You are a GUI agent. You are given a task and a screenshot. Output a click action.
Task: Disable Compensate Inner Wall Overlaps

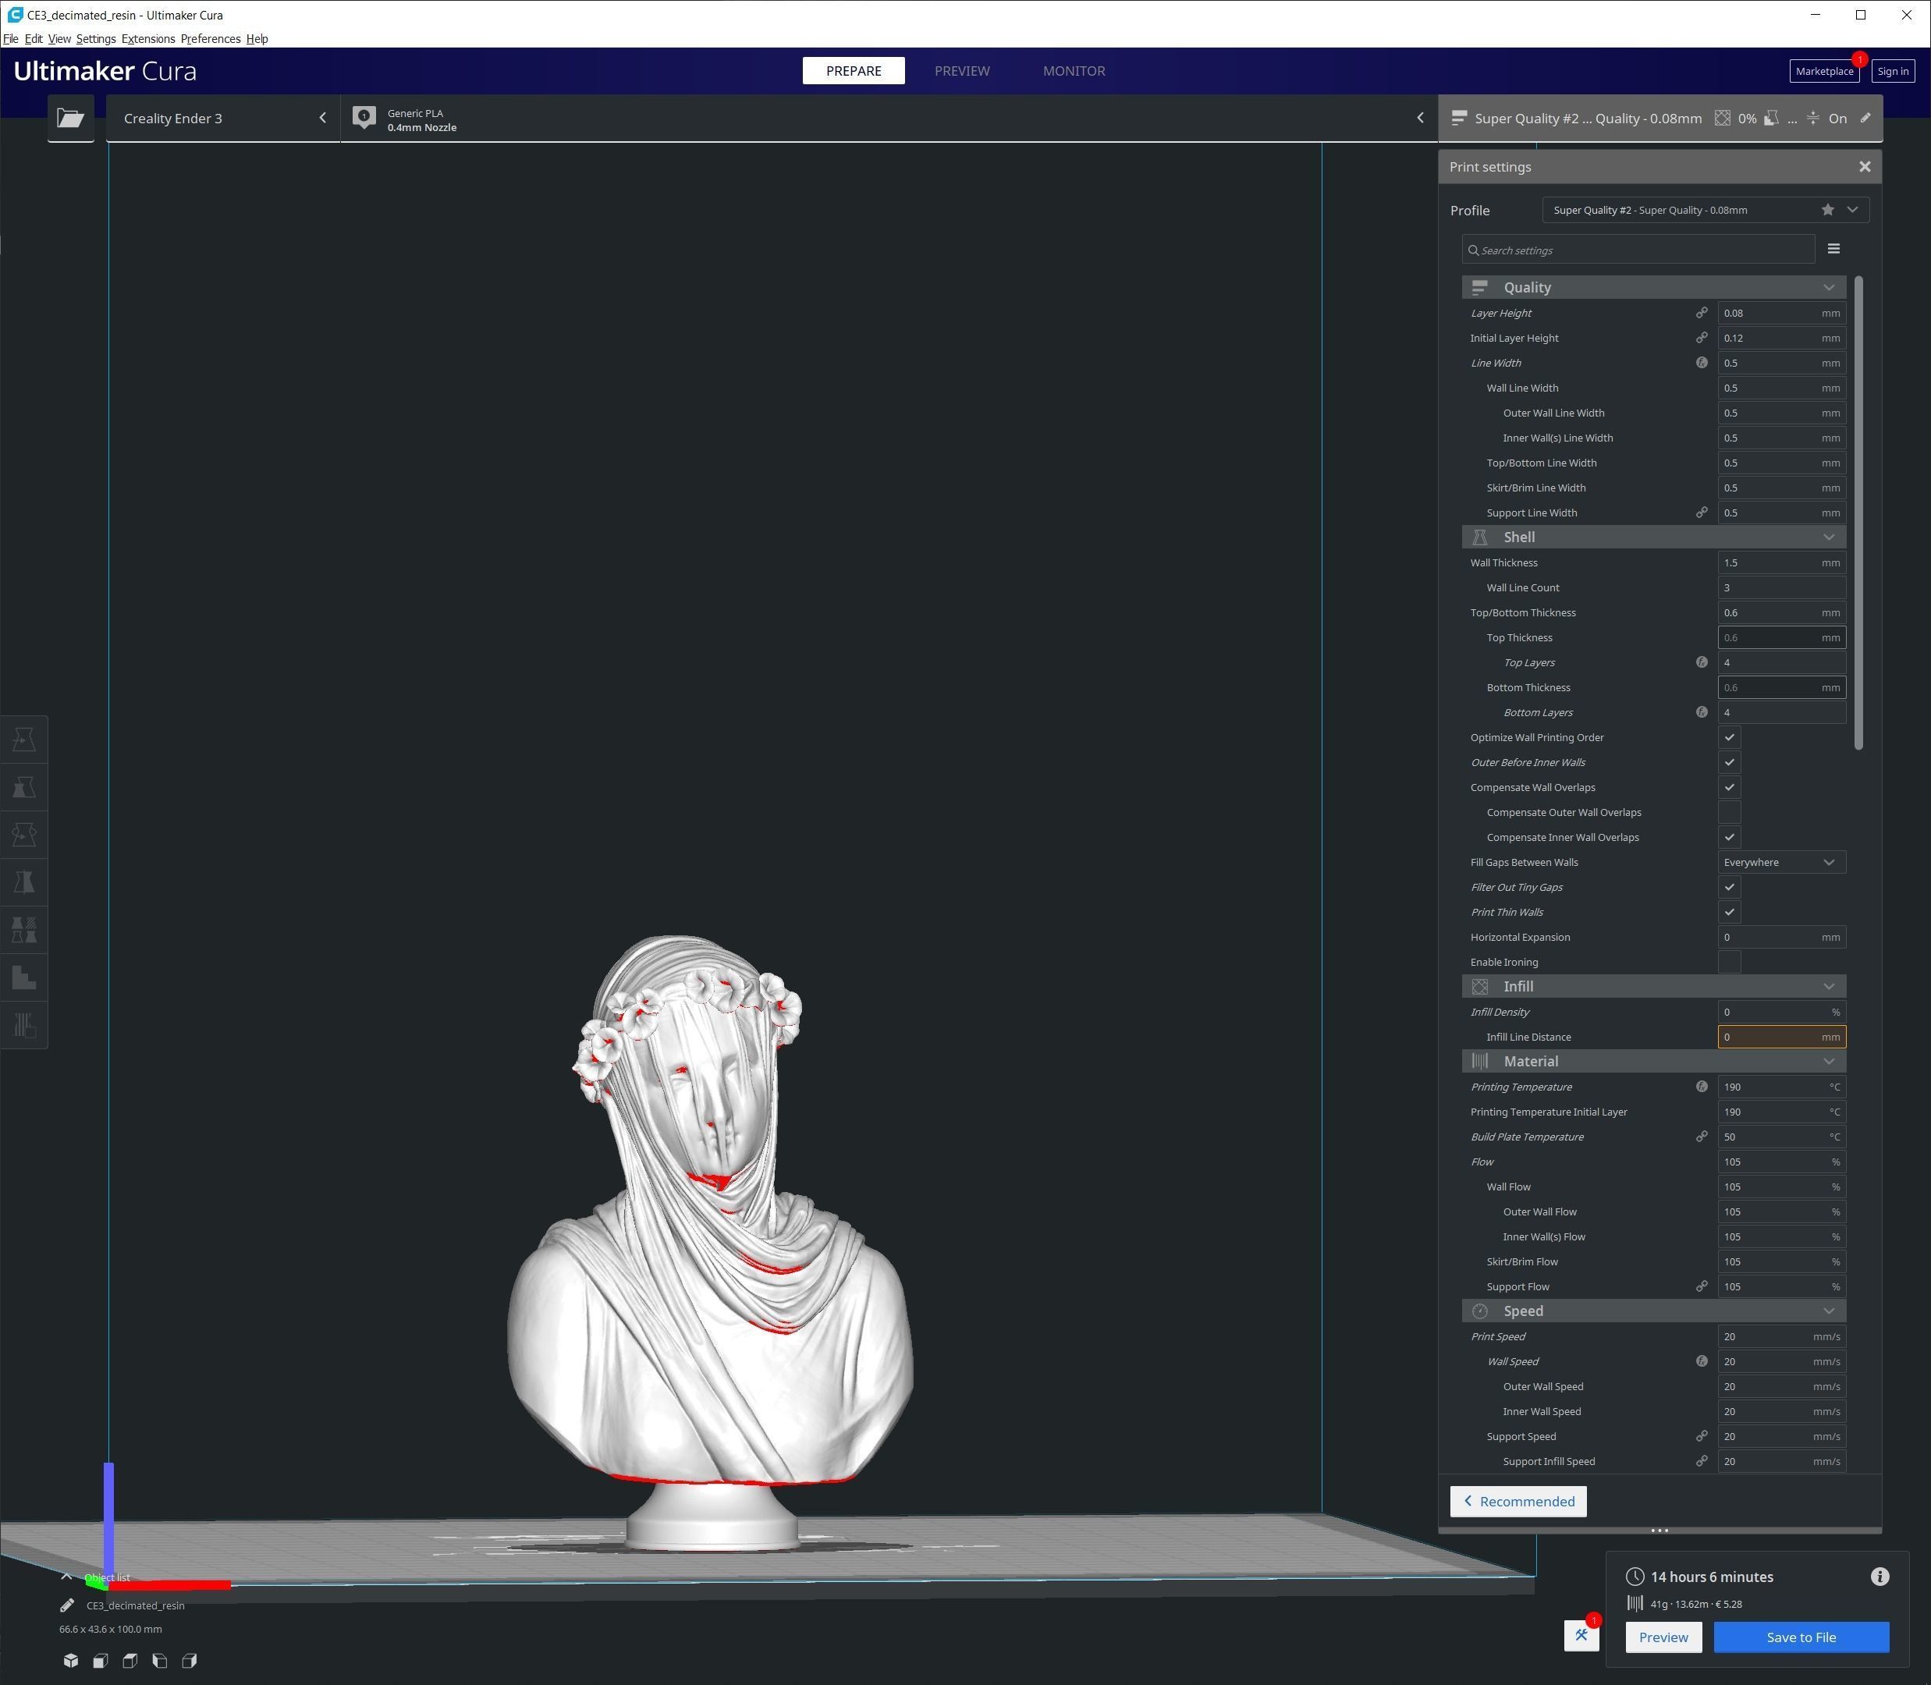1729,838
